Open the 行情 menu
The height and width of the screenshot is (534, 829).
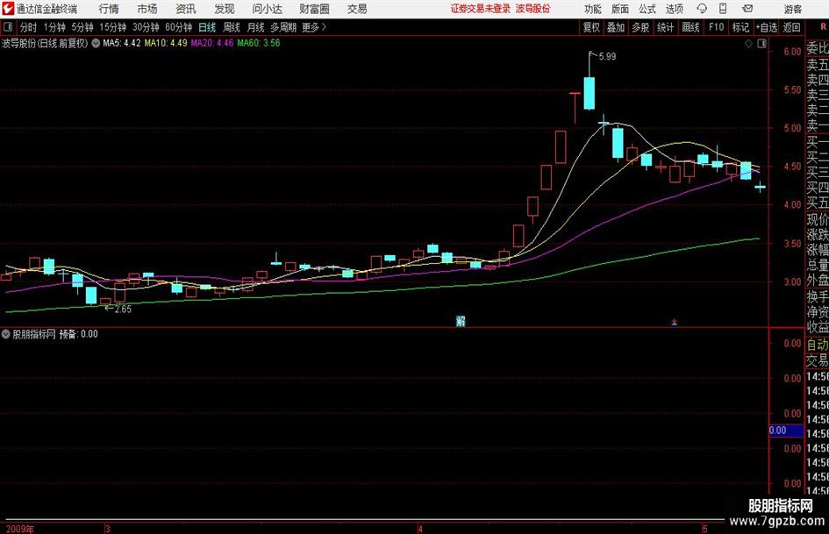[109, 9]
